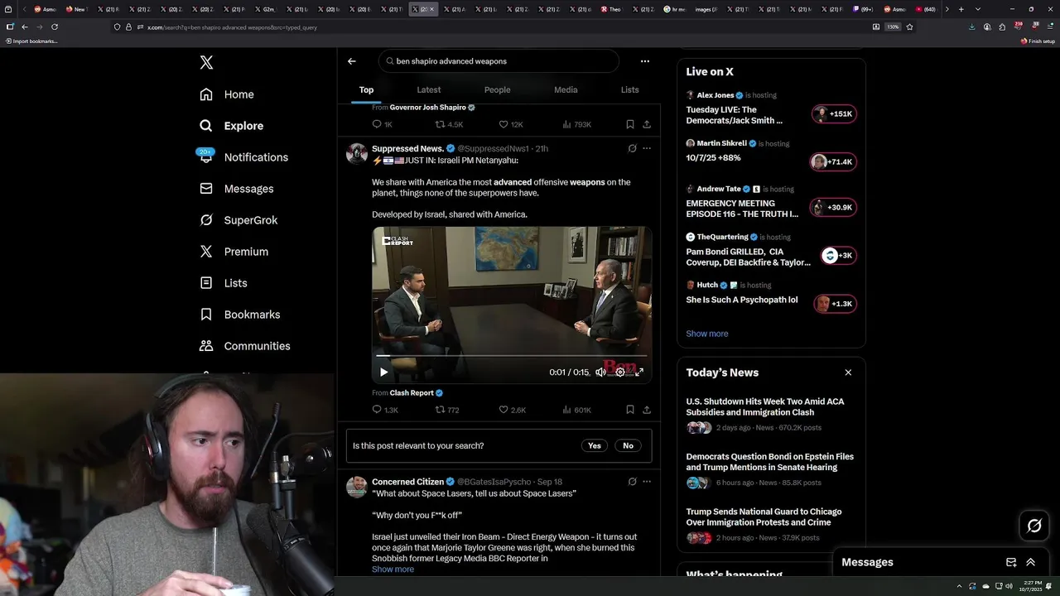Open a new browser tab
This screenshot has width=1060, height=596.
[x=961, y=9]
